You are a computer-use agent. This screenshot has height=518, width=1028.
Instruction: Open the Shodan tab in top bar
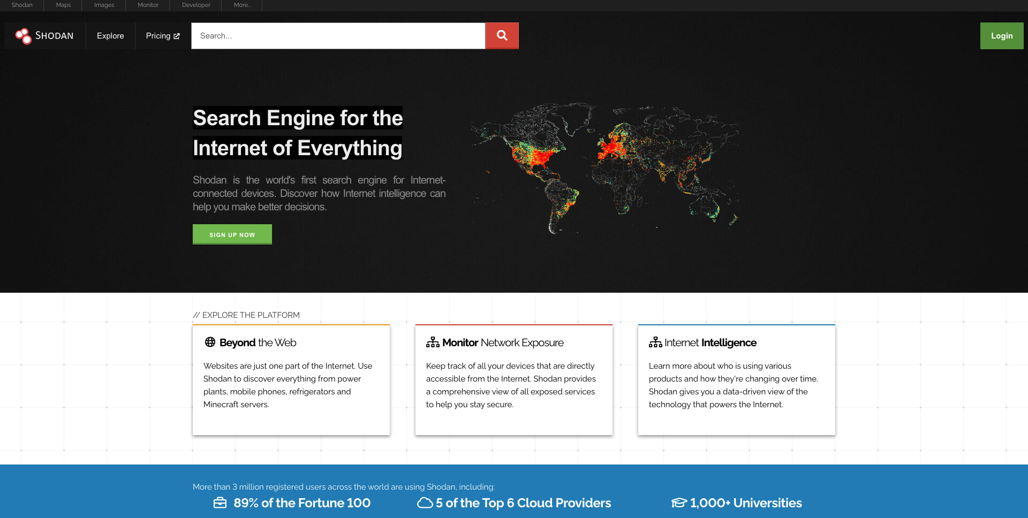tap(22, 5)
